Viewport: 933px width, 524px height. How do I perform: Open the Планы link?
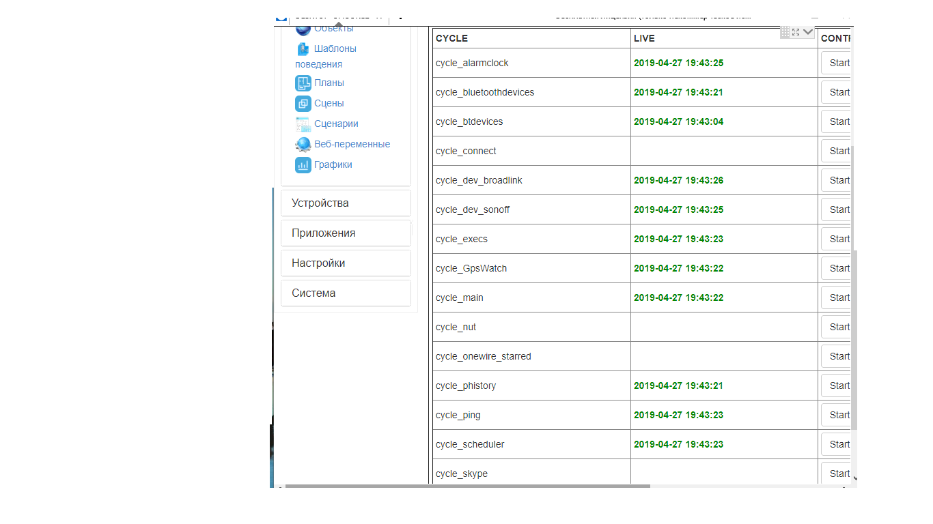coord(329,83)
